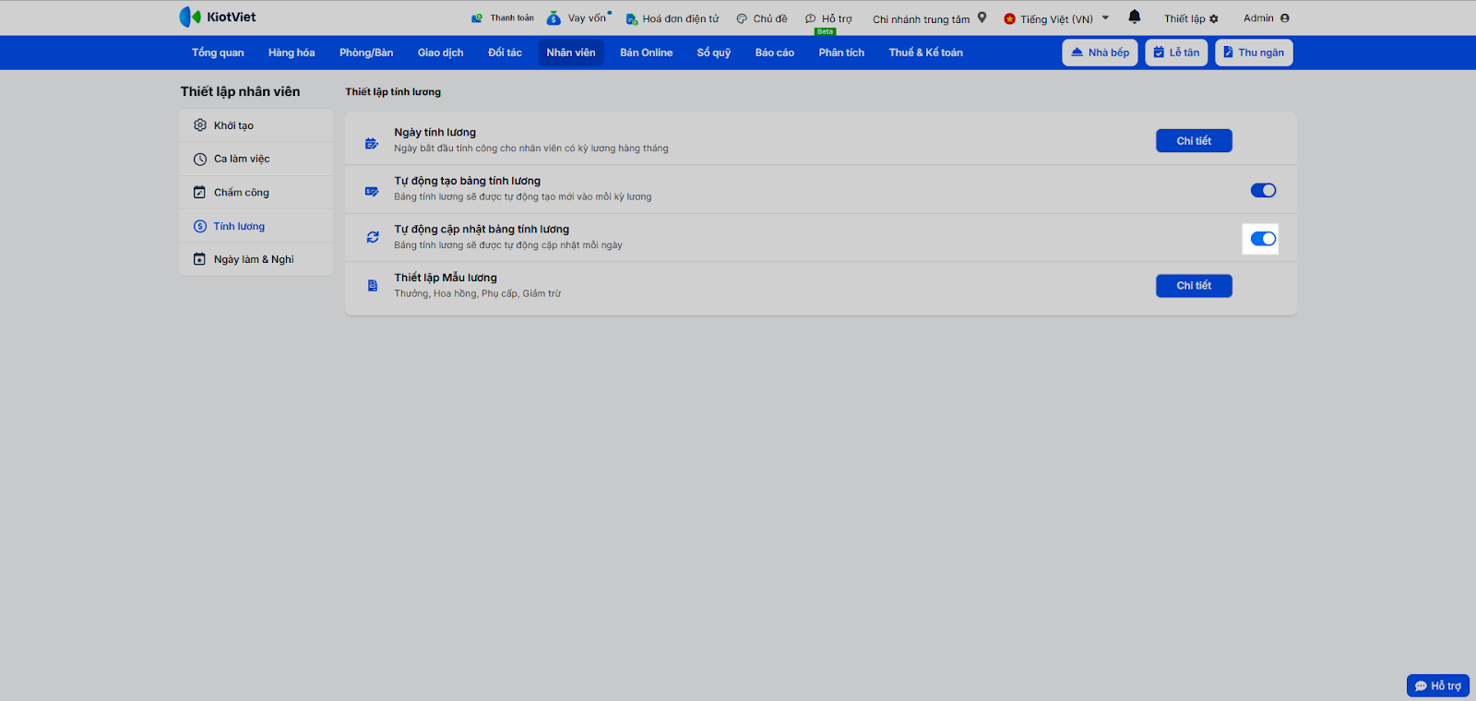Expand the Tiếng Việt language dropdown arrow

pyautogui.click(x=1105, y=18)
